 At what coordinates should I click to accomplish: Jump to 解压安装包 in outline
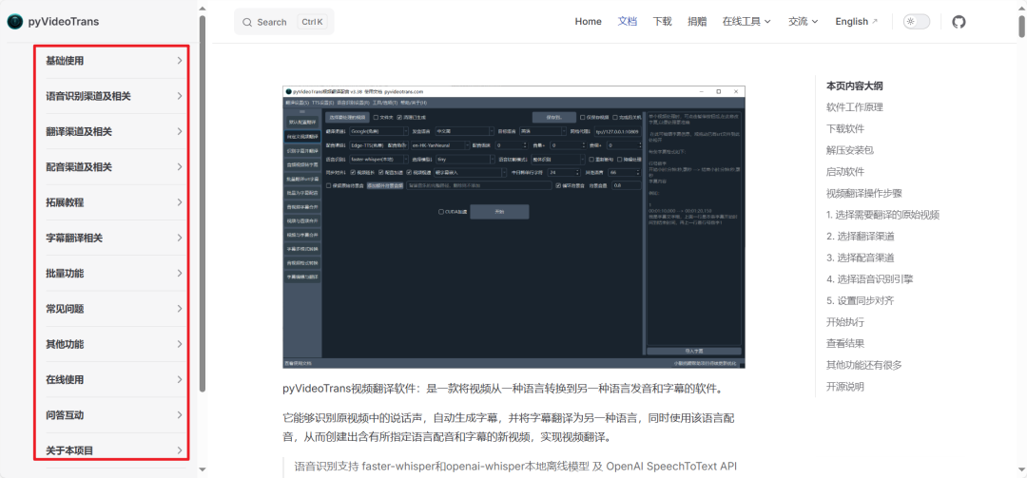(x=850, y=150)
